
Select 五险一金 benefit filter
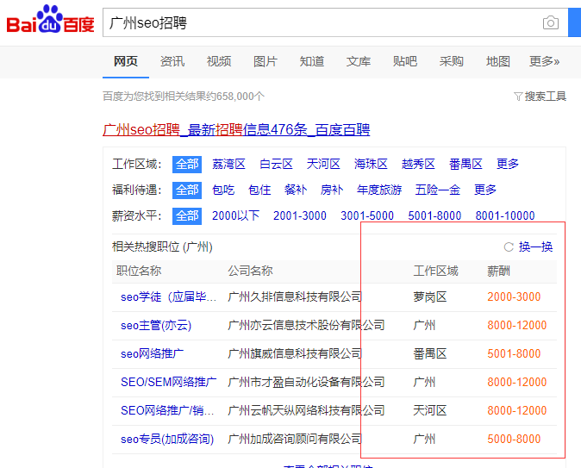437,190
